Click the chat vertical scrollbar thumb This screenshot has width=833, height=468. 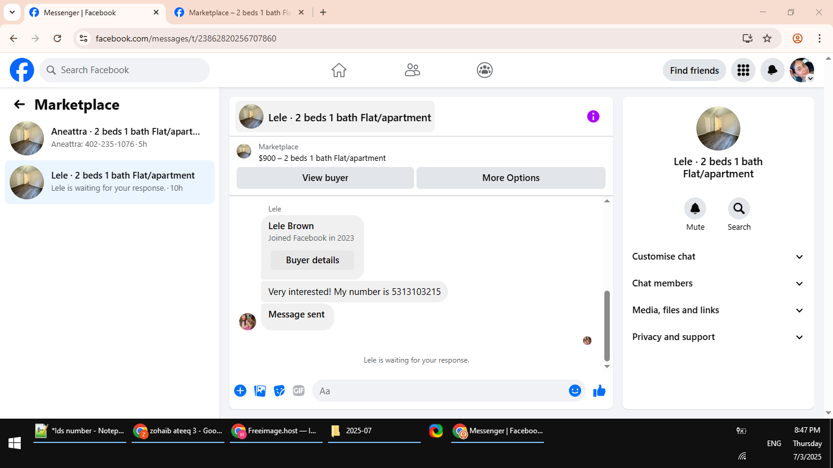607,326
